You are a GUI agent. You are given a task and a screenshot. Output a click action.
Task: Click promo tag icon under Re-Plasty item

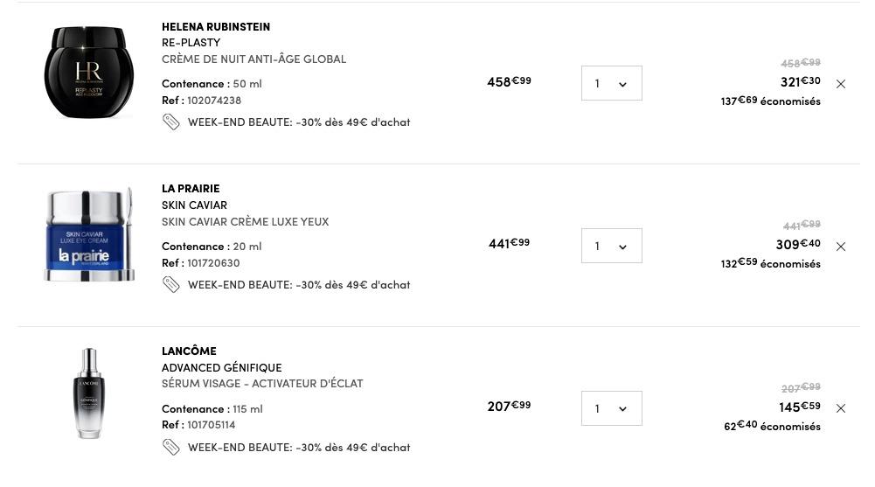click(x=170, y=122)
